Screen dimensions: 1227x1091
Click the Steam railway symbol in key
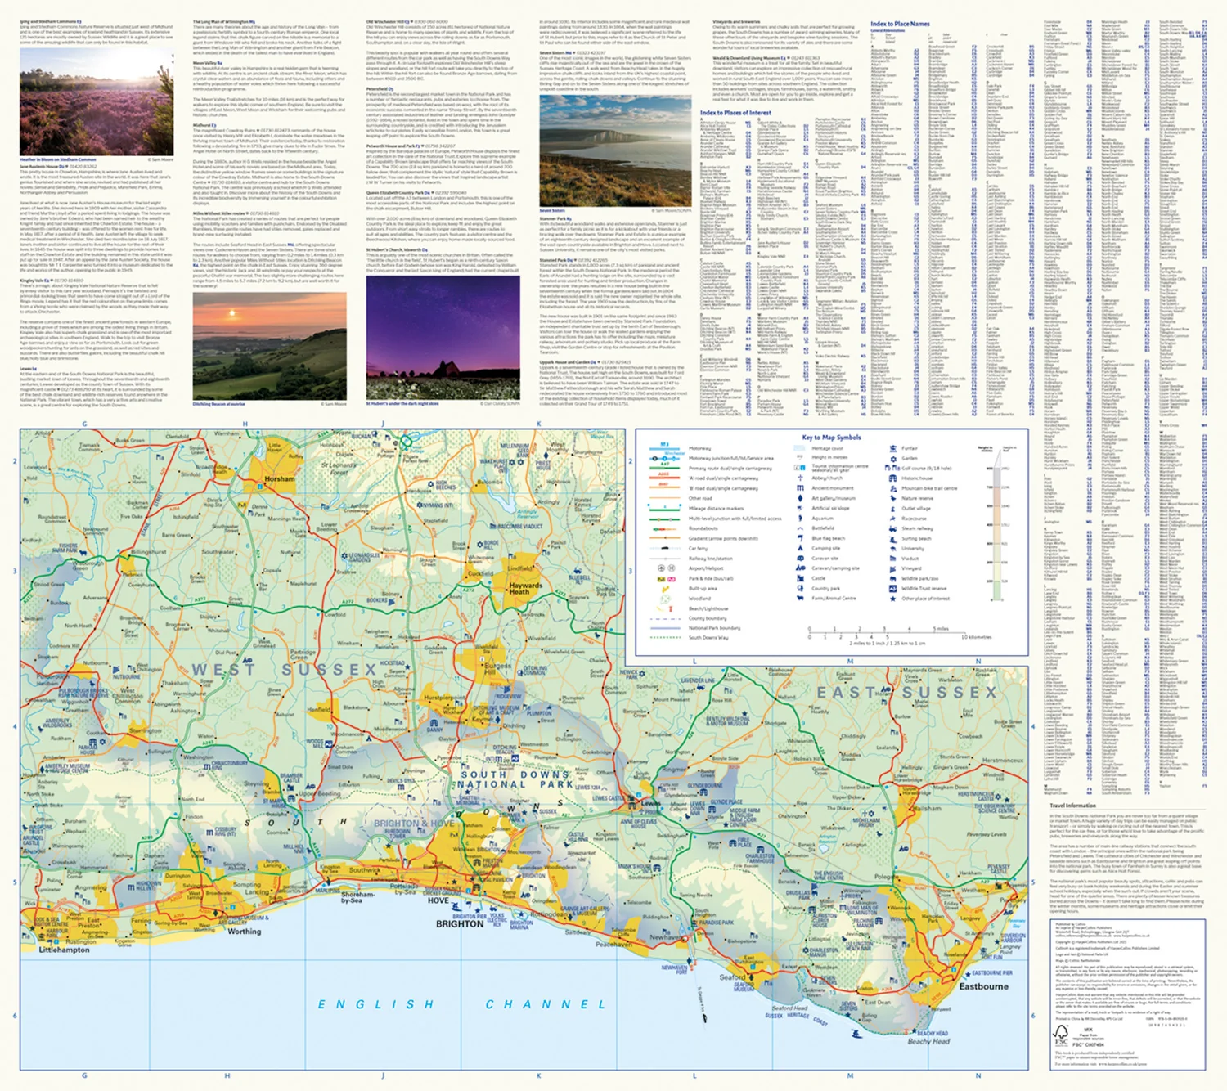[892, 528]
